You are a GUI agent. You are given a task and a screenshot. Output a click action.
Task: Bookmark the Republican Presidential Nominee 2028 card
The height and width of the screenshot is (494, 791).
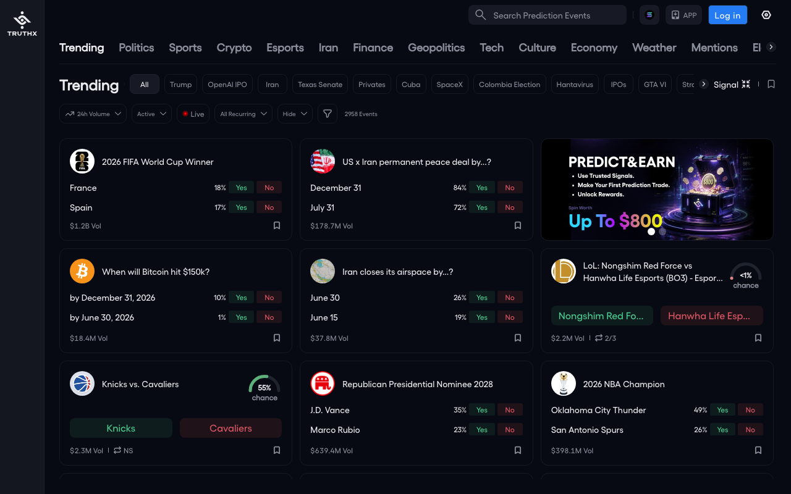tap(518, 450)
